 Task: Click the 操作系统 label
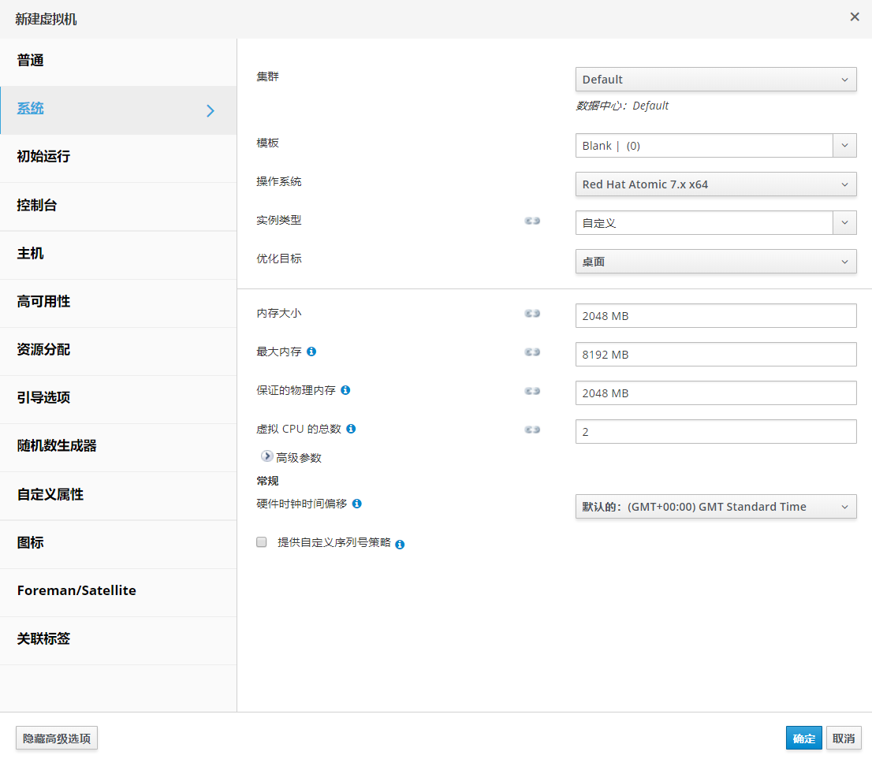[278, 182]
